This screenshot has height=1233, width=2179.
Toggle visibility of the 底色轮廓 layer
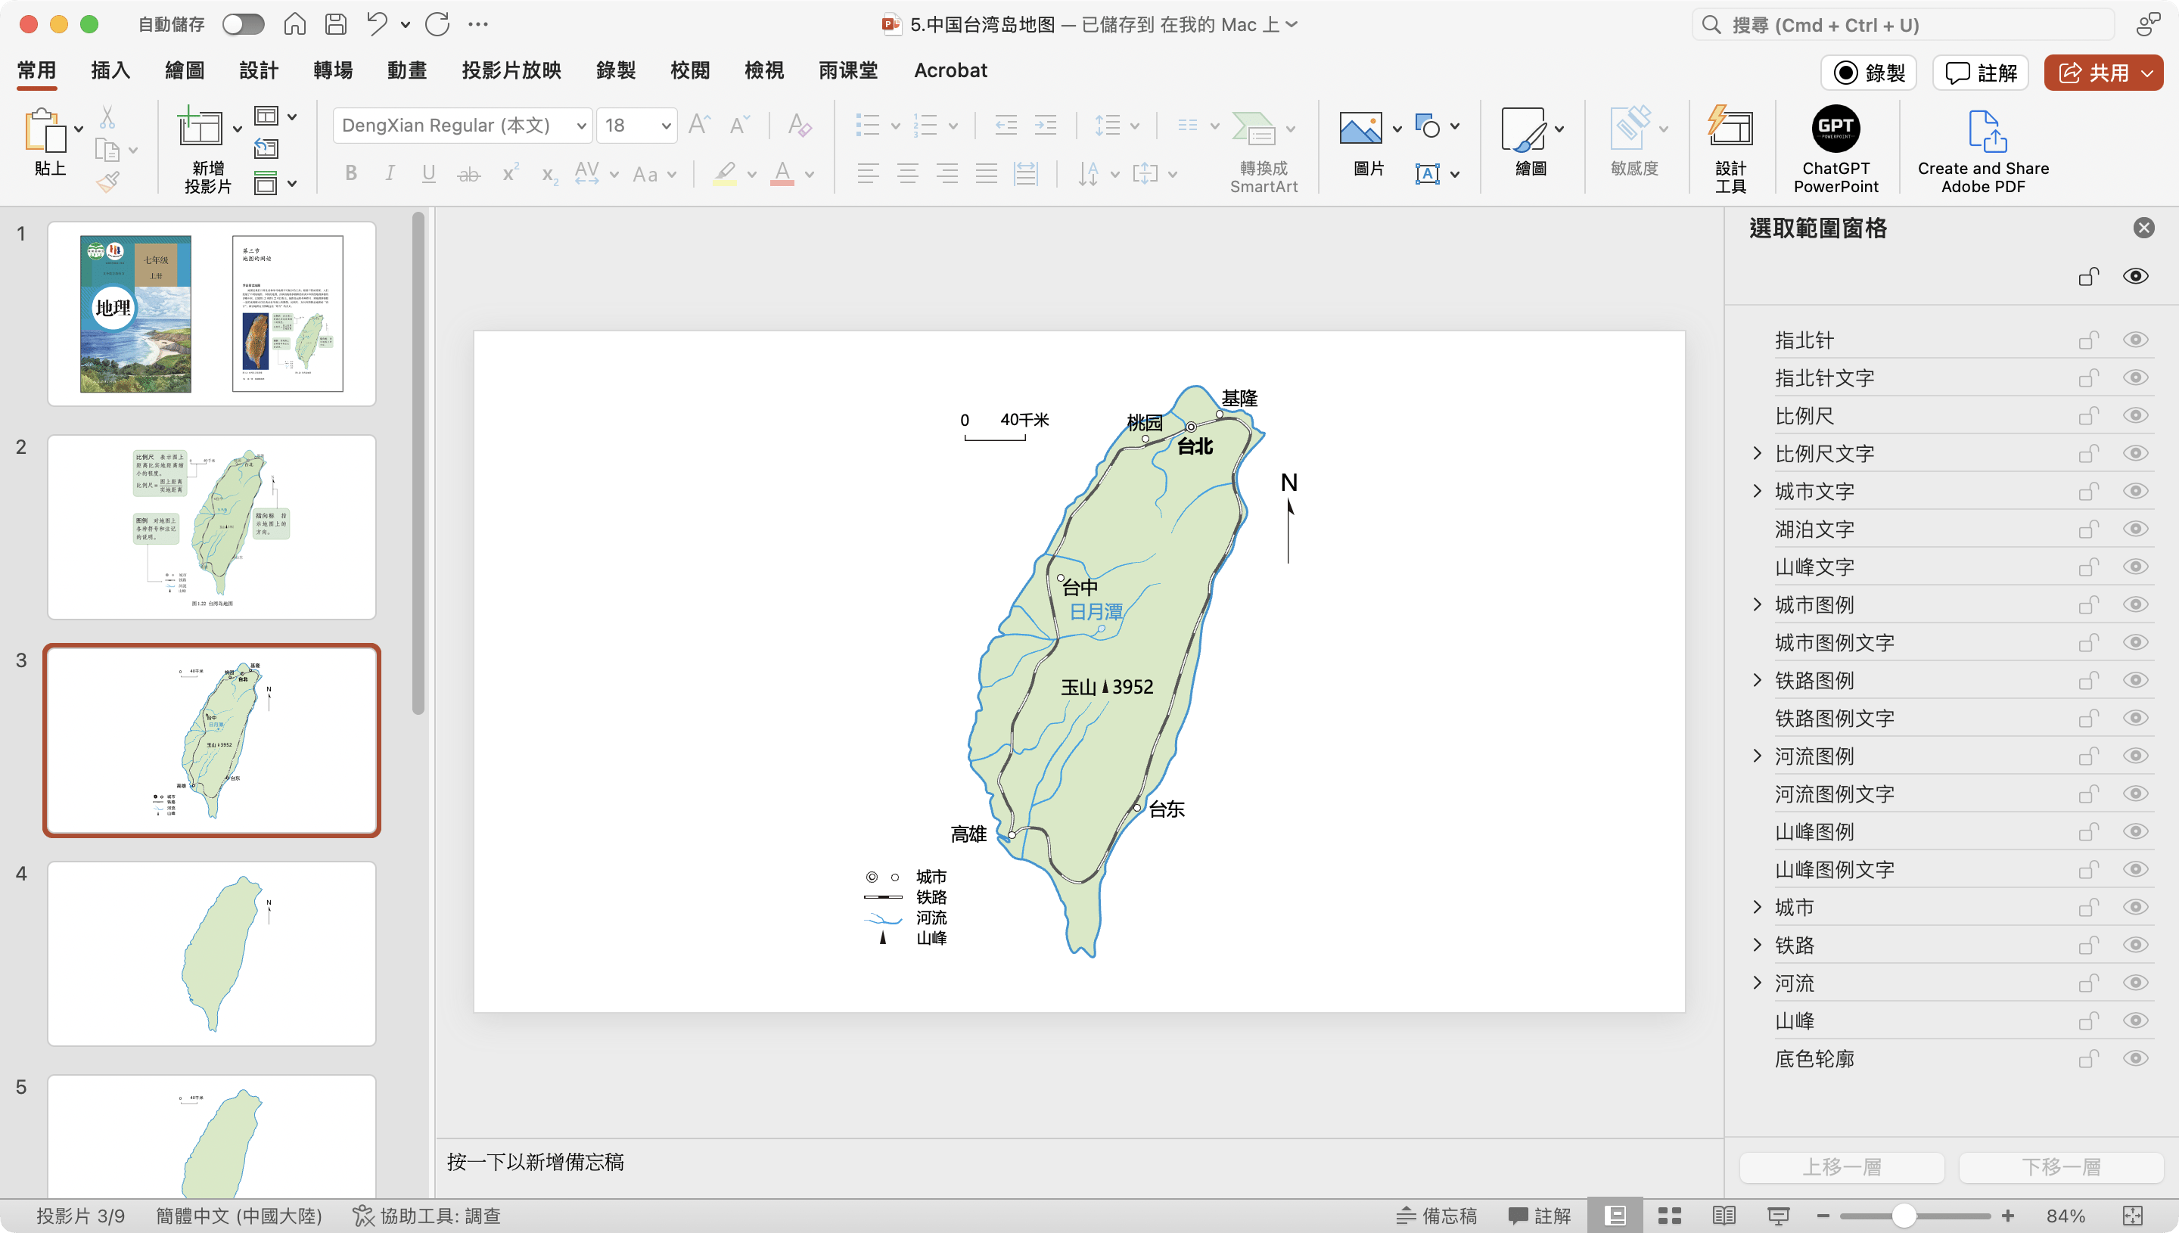pos(2135,1058)
